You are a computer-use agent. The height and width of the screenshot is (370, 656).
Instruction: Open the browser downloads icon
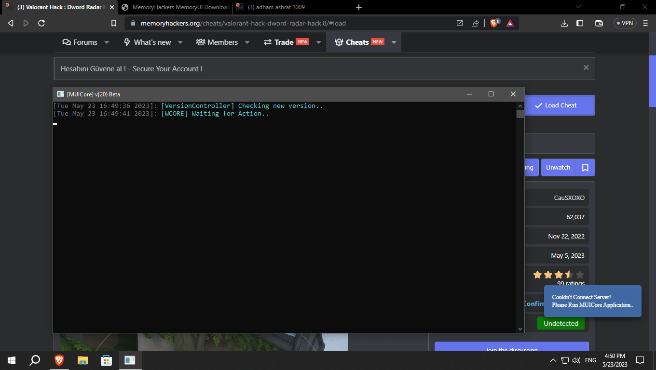click(564, 23)
